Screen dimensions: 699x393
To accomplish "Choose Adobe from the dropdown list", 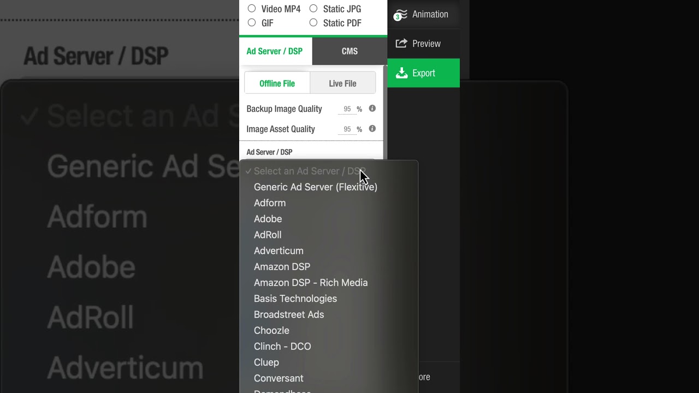I will pos(329,218).
